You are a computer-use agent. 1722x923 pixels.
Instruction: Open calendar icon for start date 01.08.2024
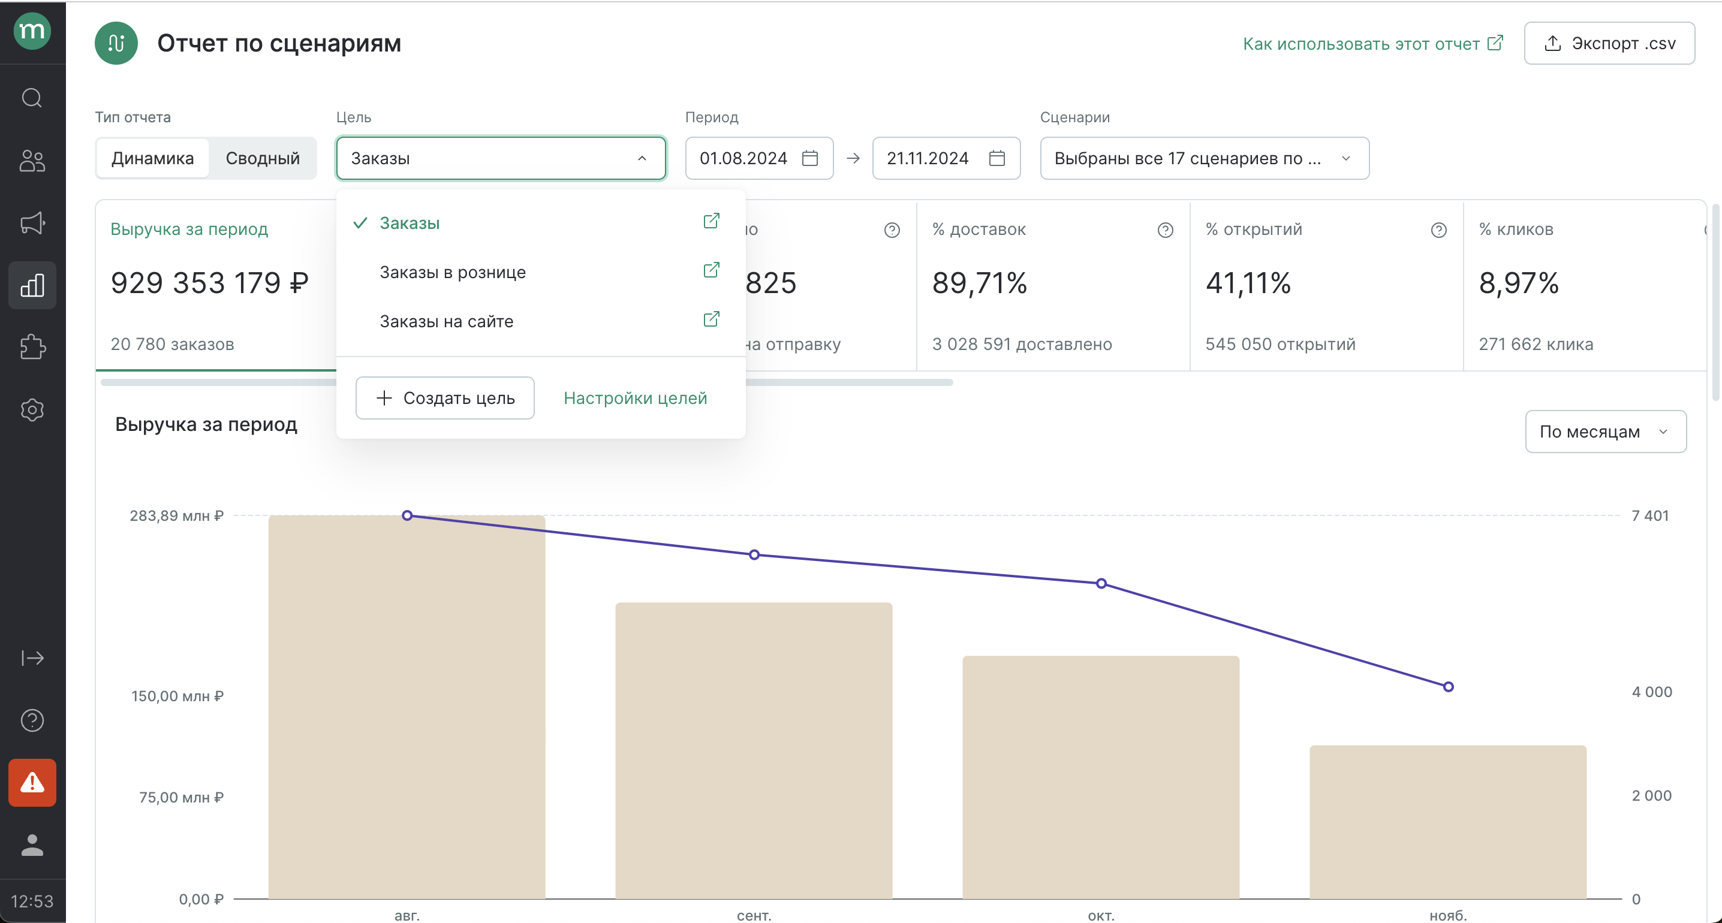809,158
